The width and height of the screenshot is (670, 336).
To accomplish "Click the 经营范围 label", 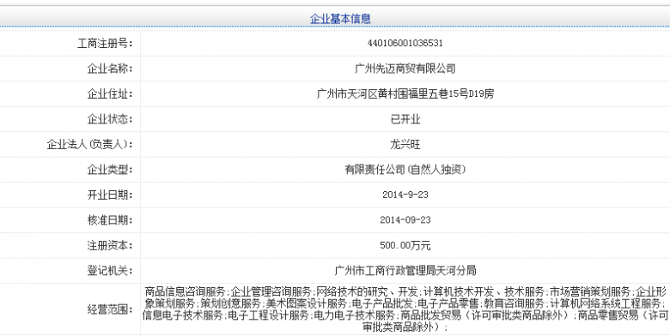I will [x=110, y=310].
